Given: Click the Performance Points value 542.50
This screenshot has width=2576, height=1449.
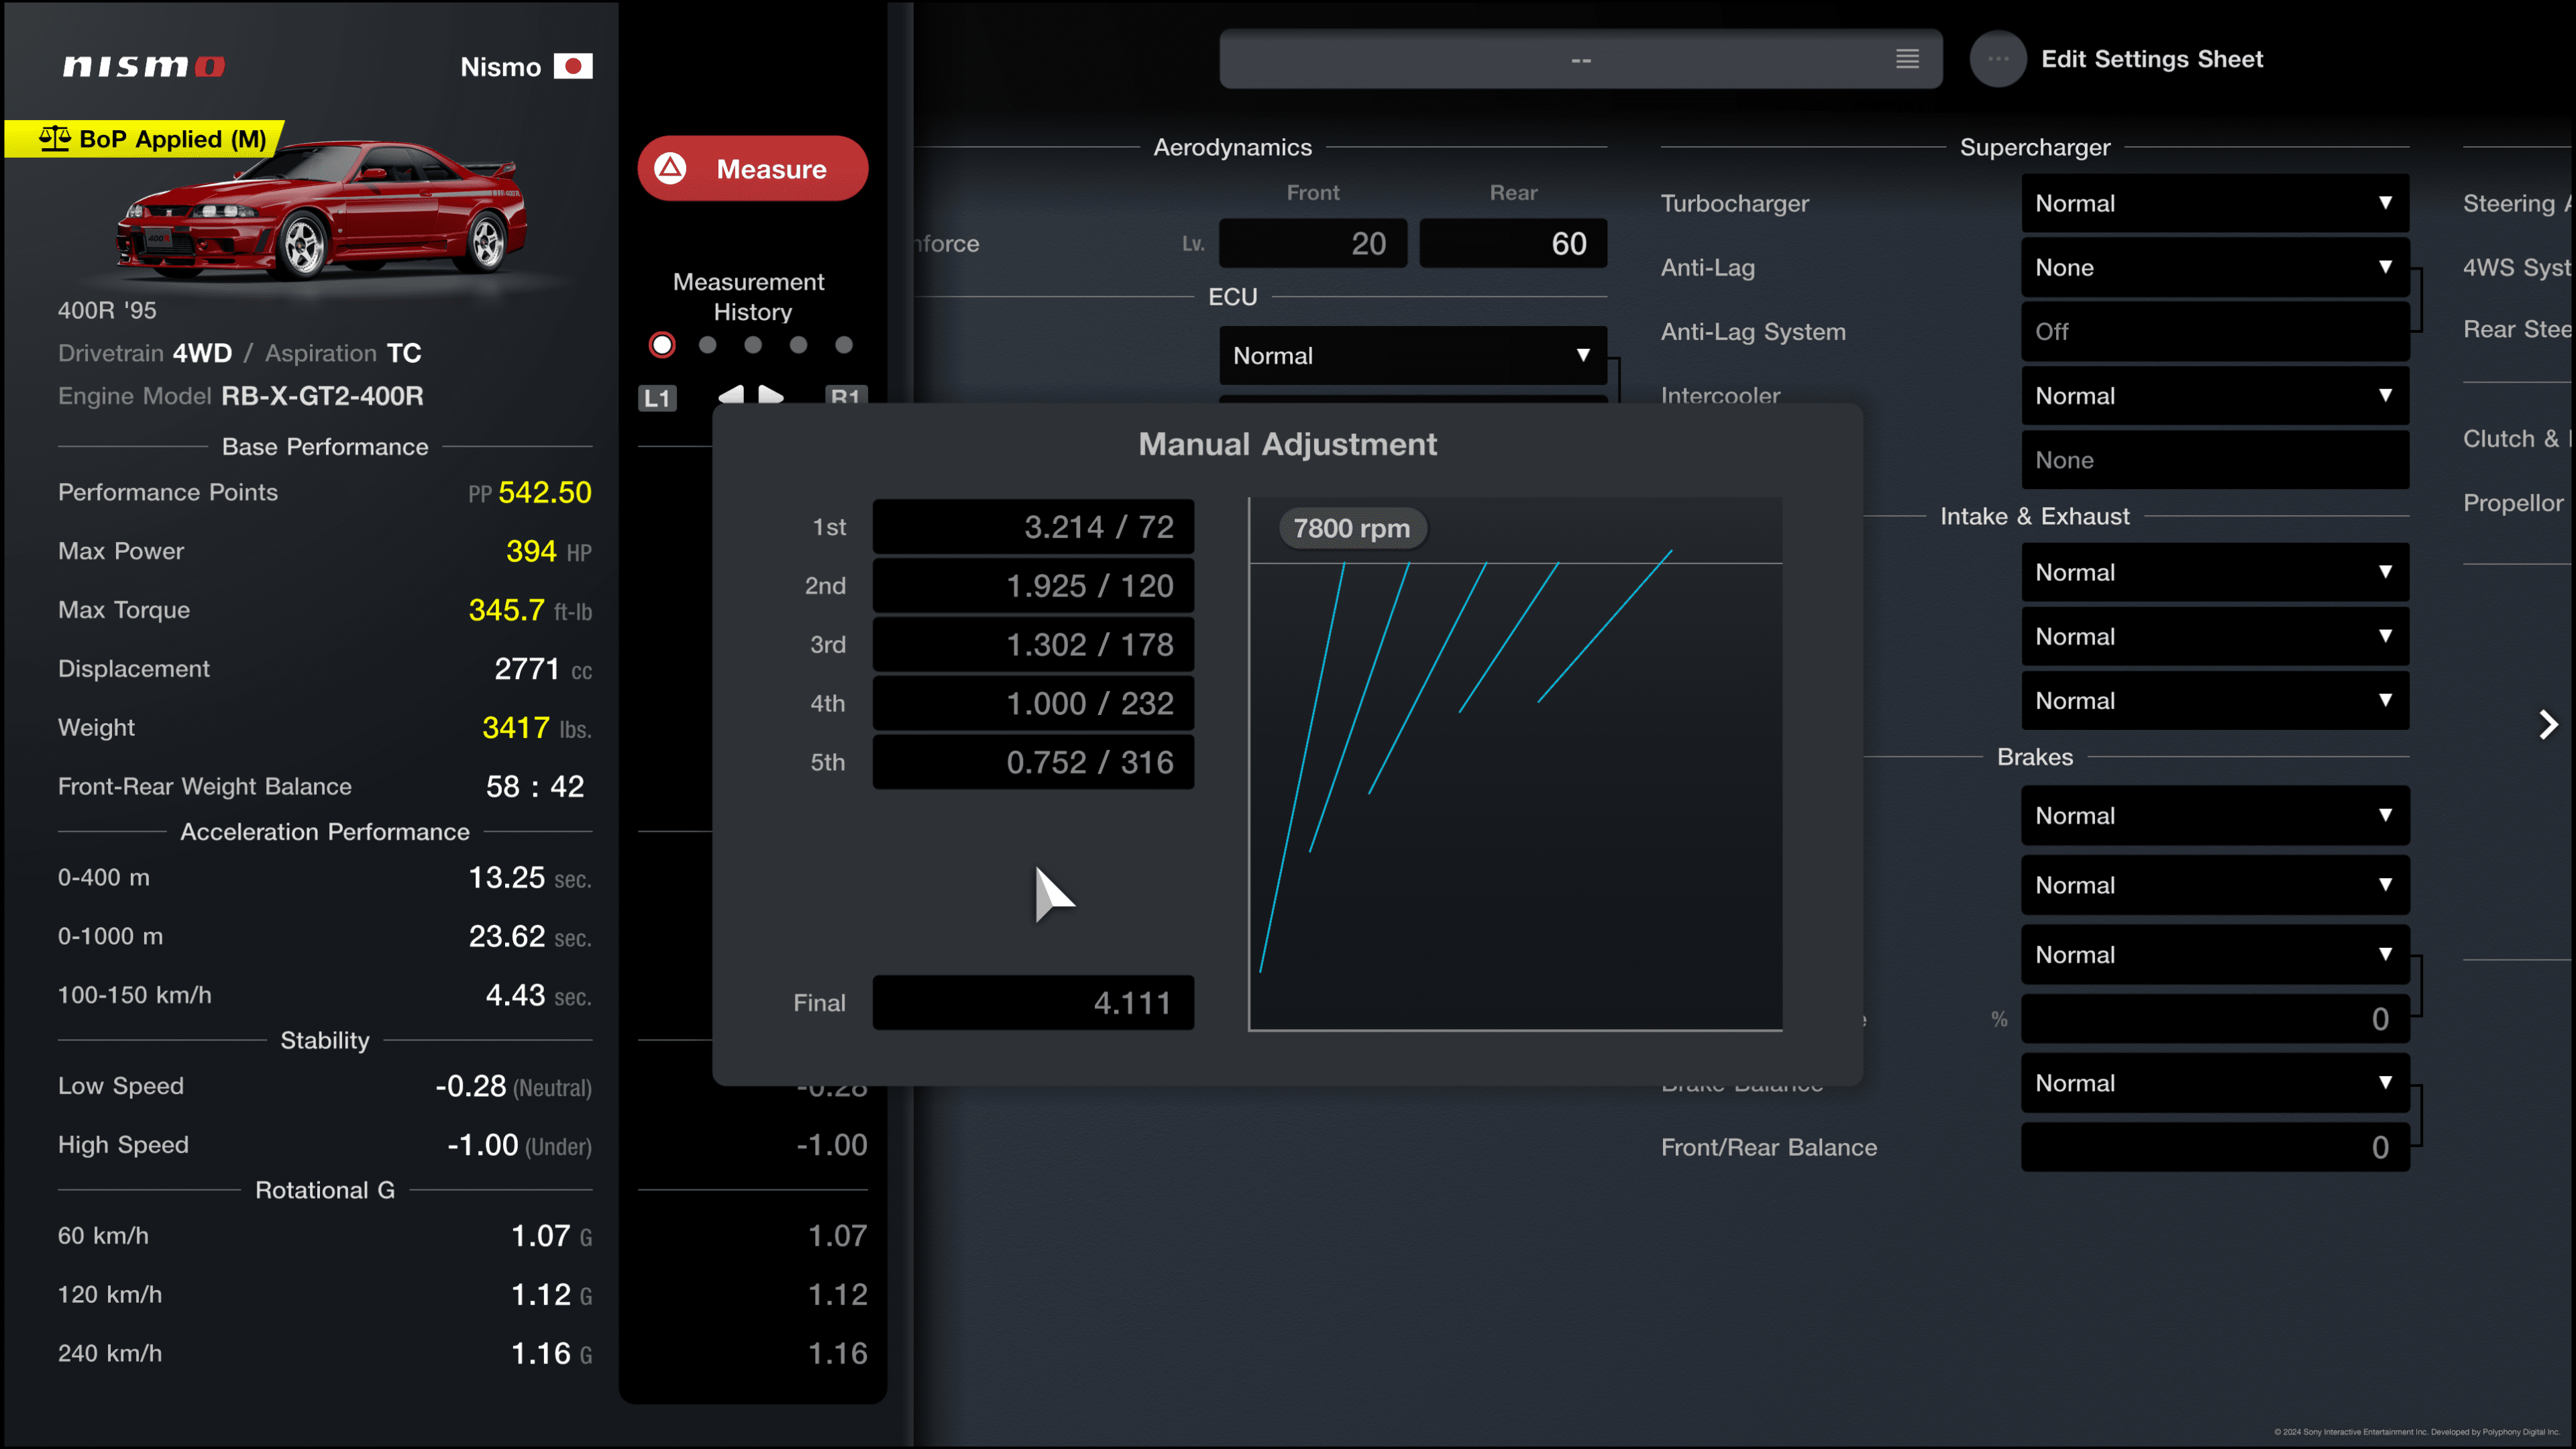Looking at the screenshot, I should click(x=544, y=492).
